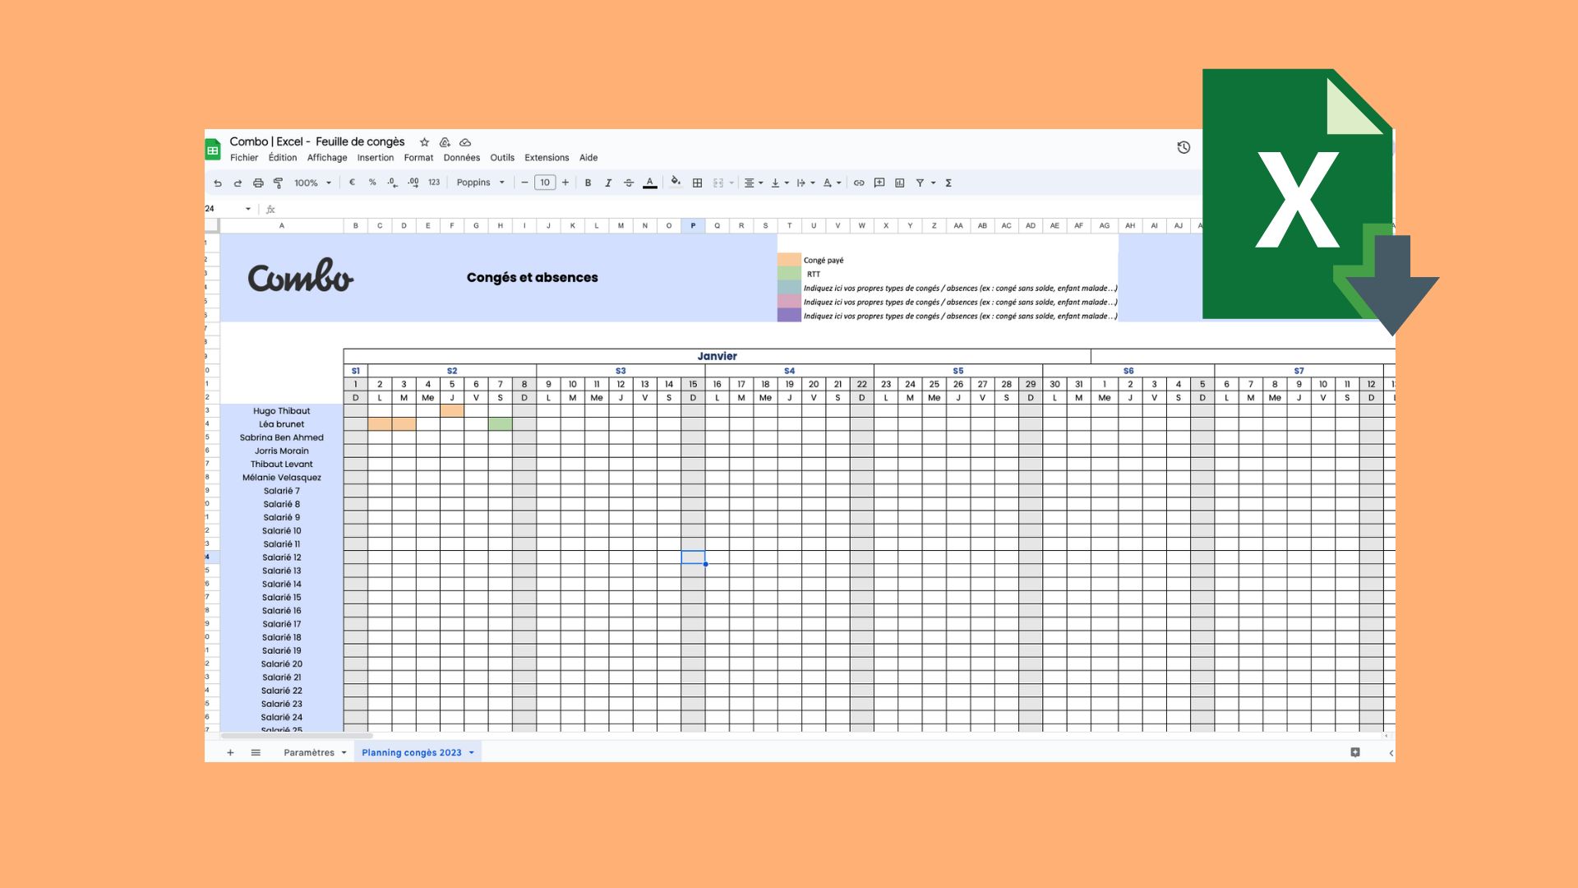Toggle strikethrough formatting
Image resolution: width=1578 pixels, height=888 pixels.
pos(628,183)
